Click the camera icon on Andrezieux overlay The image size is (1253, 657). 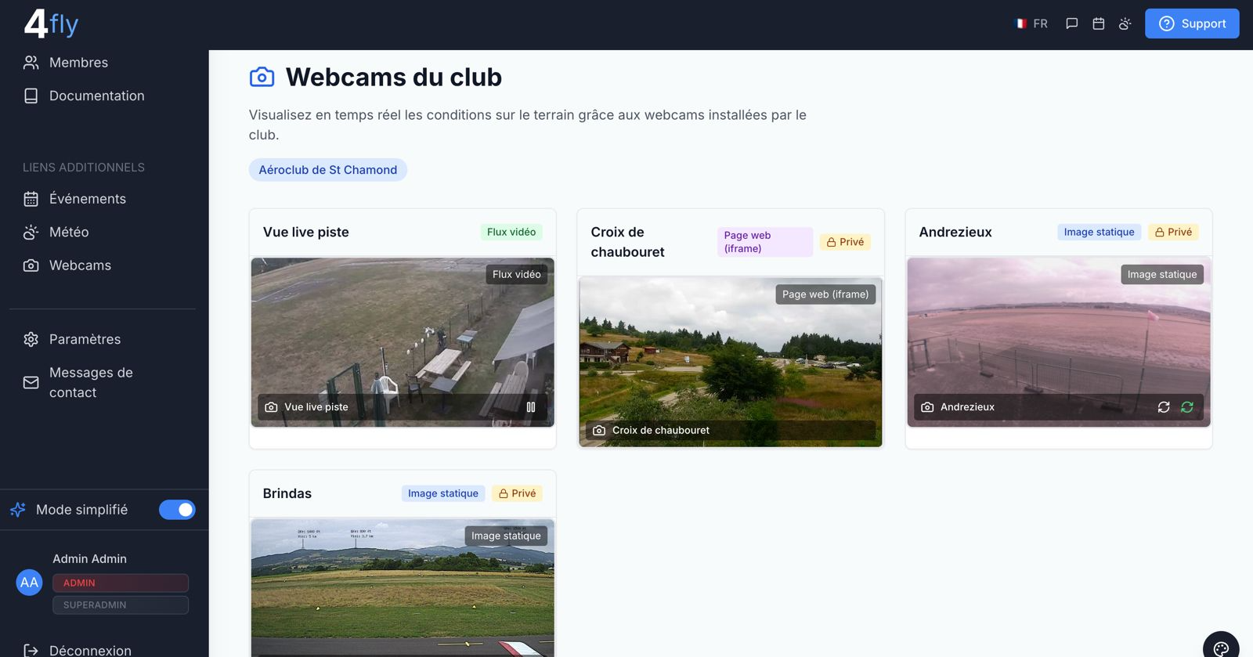[x=927, y=407]
